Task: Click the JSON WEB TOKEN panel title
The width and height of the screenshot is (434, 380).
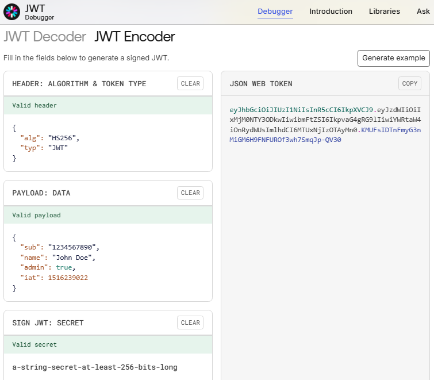Action: pyautogui.click(x=261, y=83)
